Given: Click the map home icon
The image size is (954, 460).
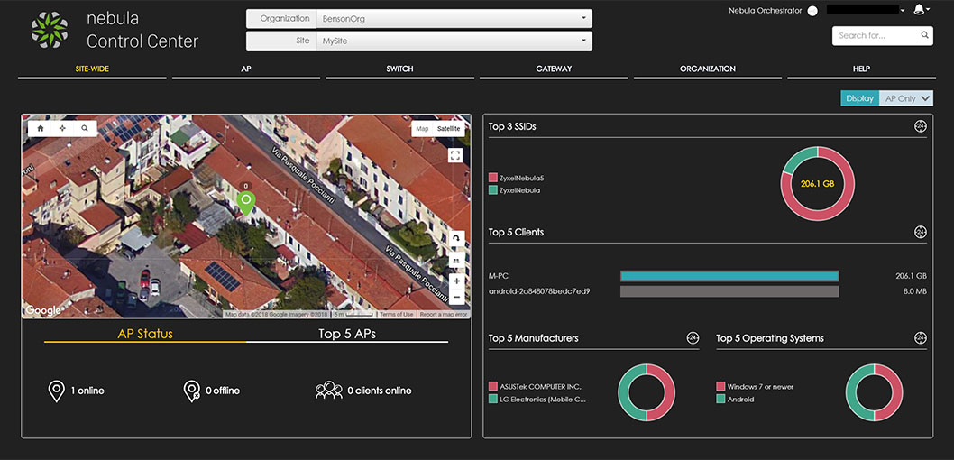Looking at the screenshot, I should 41,128.
